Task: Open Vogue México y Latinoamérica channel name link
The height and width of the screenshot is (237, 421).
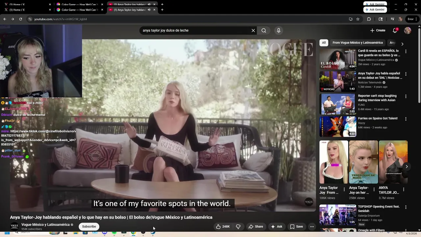Action: point(45,224)
